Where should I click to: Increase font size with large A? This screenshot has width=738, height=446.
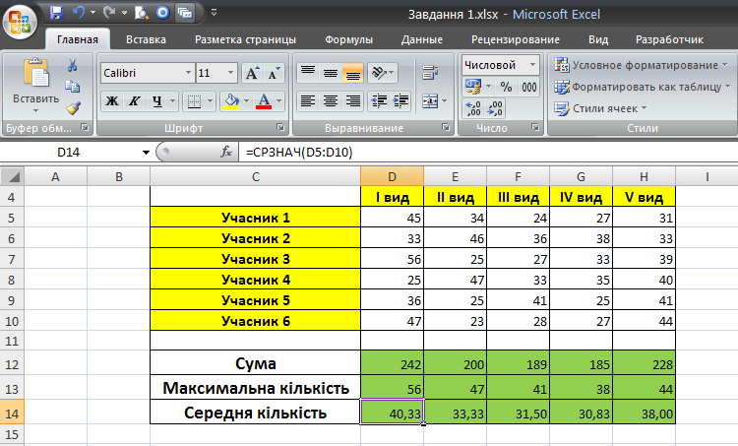252,74
